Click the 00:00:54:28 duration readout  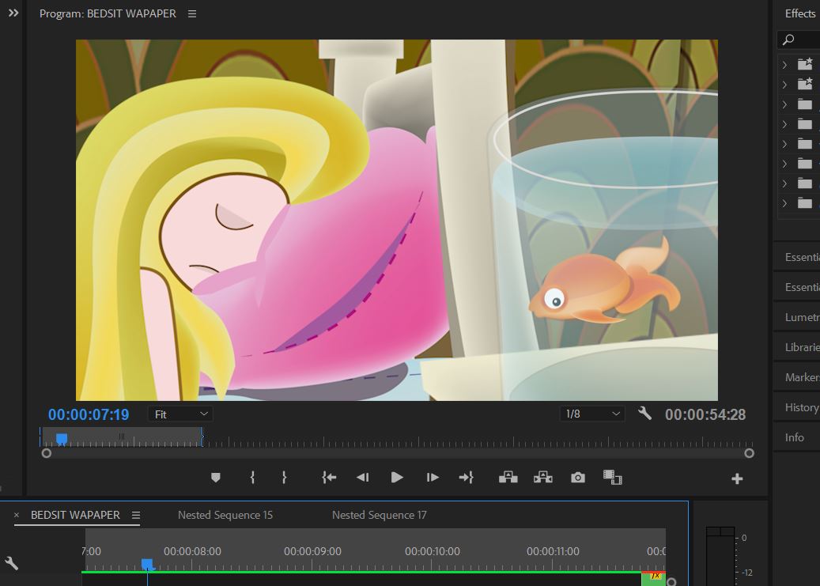pyautogui.click(x=705, y=415)
